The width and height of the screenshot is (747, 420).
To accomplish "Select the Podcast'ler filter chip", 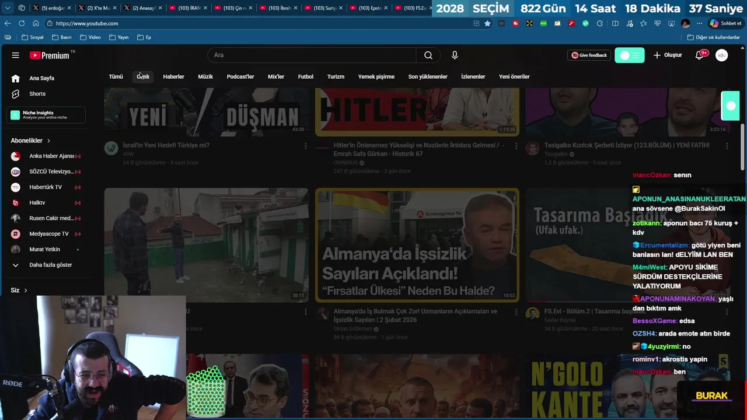I will [x=240, y=77].
